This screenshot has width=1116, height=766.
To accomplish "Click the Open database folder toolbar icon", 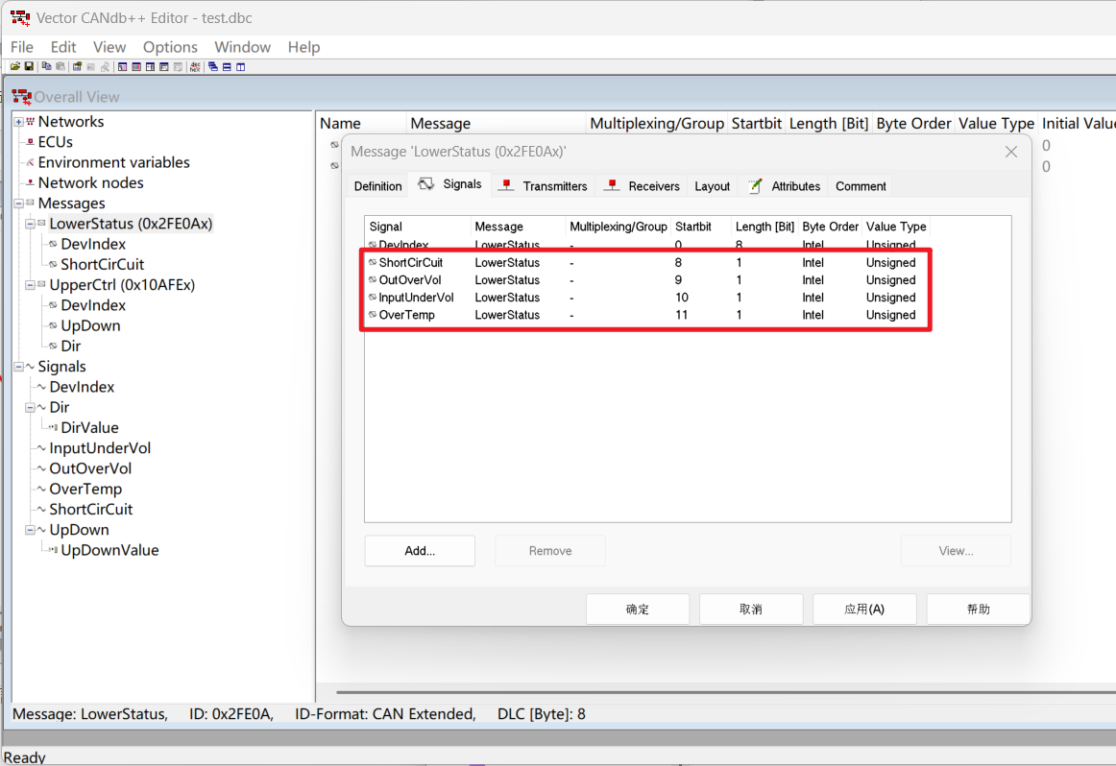I will (15, 66).
